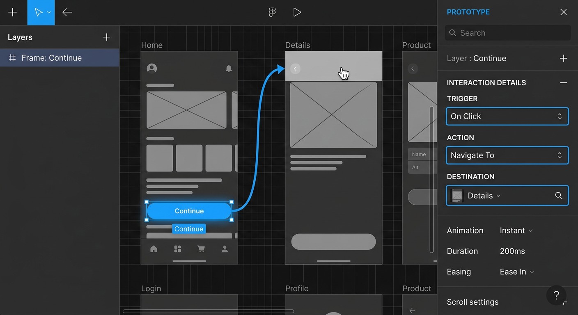Click the back chevron in Details frame

[x=295, y=68]
